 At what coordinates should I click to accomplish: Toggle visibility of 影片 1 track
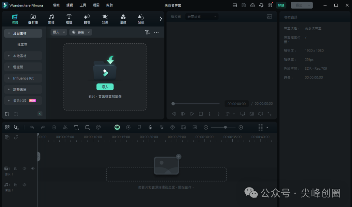(33, 168)
